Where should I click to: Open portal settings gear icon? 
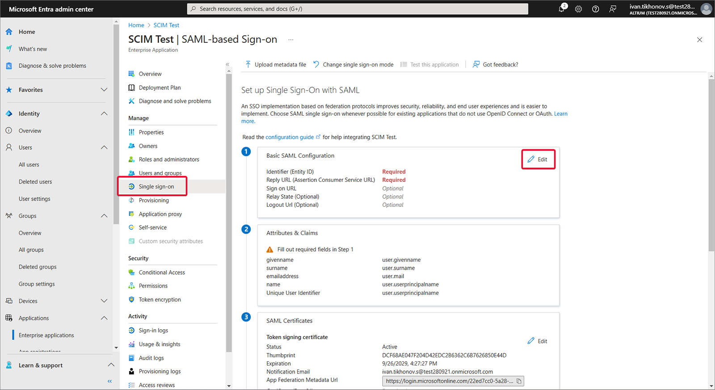tap(578, 9)
